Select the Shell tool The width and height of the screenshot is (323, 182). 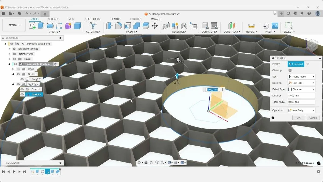tap(128, 26)
